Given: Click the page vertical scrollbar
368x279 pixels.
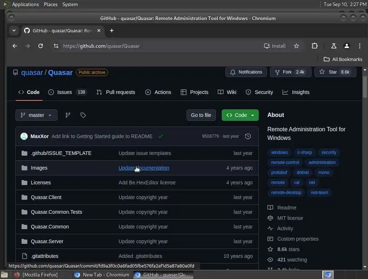Looking at the screenshot, I should click(364, 168).
